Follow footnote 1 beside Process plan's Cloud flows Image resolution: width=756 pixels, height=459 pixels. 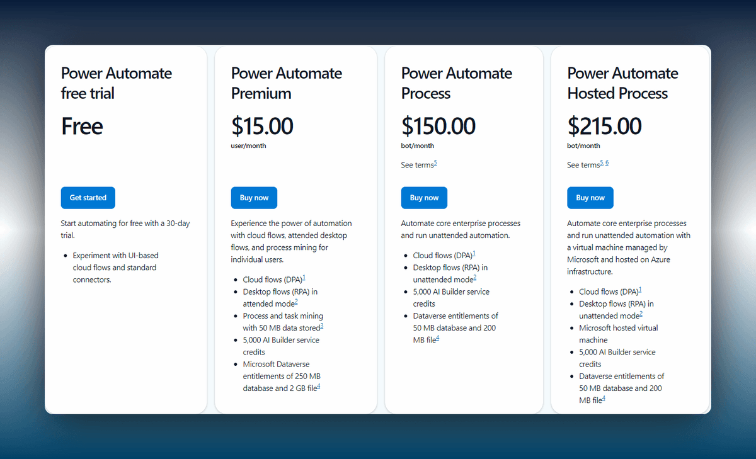click(x=474, y=254)
